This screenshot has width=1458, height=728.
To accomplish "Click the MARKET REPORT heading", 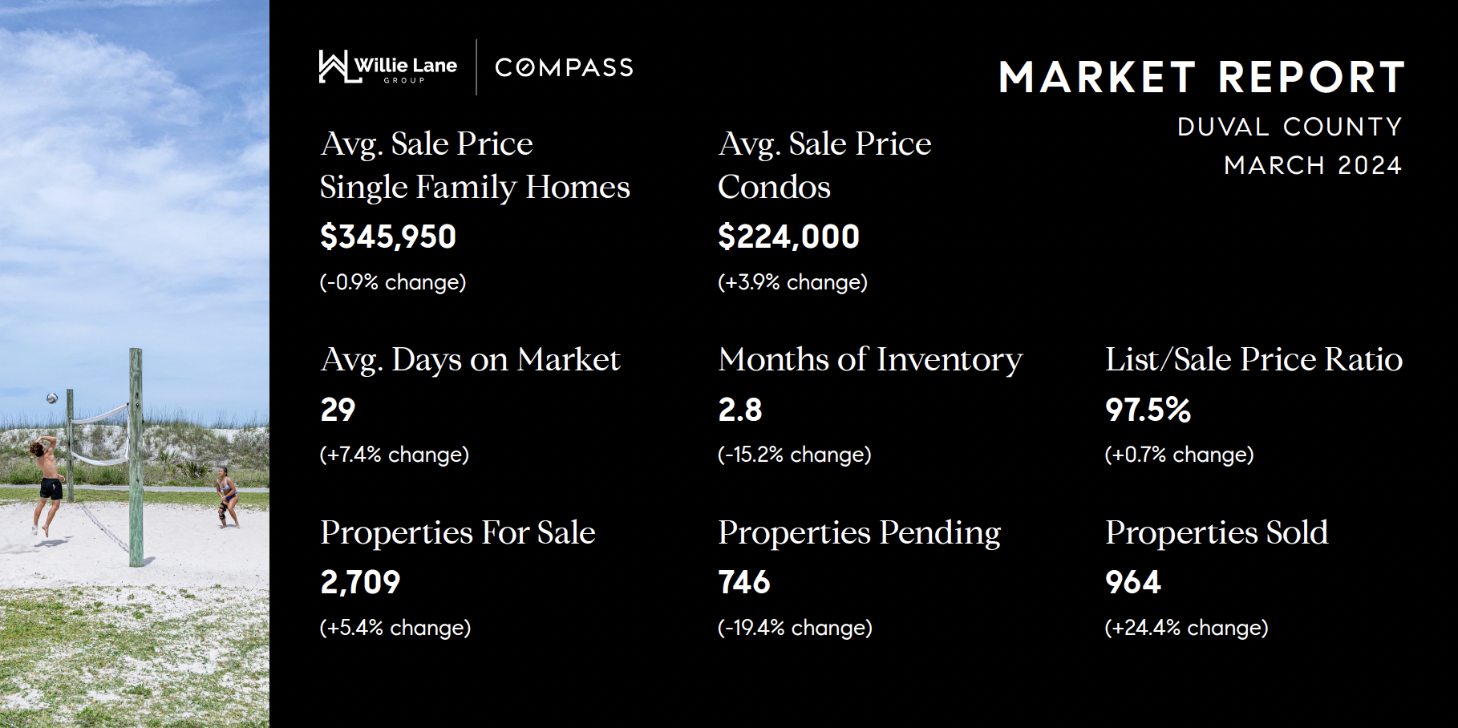I will pyautogui.click(x=1201, y=78).
